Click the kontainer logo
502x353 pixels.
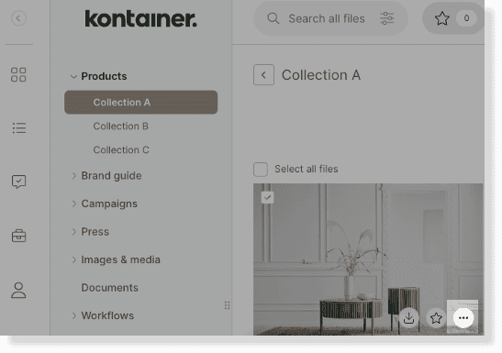[140, 19]
